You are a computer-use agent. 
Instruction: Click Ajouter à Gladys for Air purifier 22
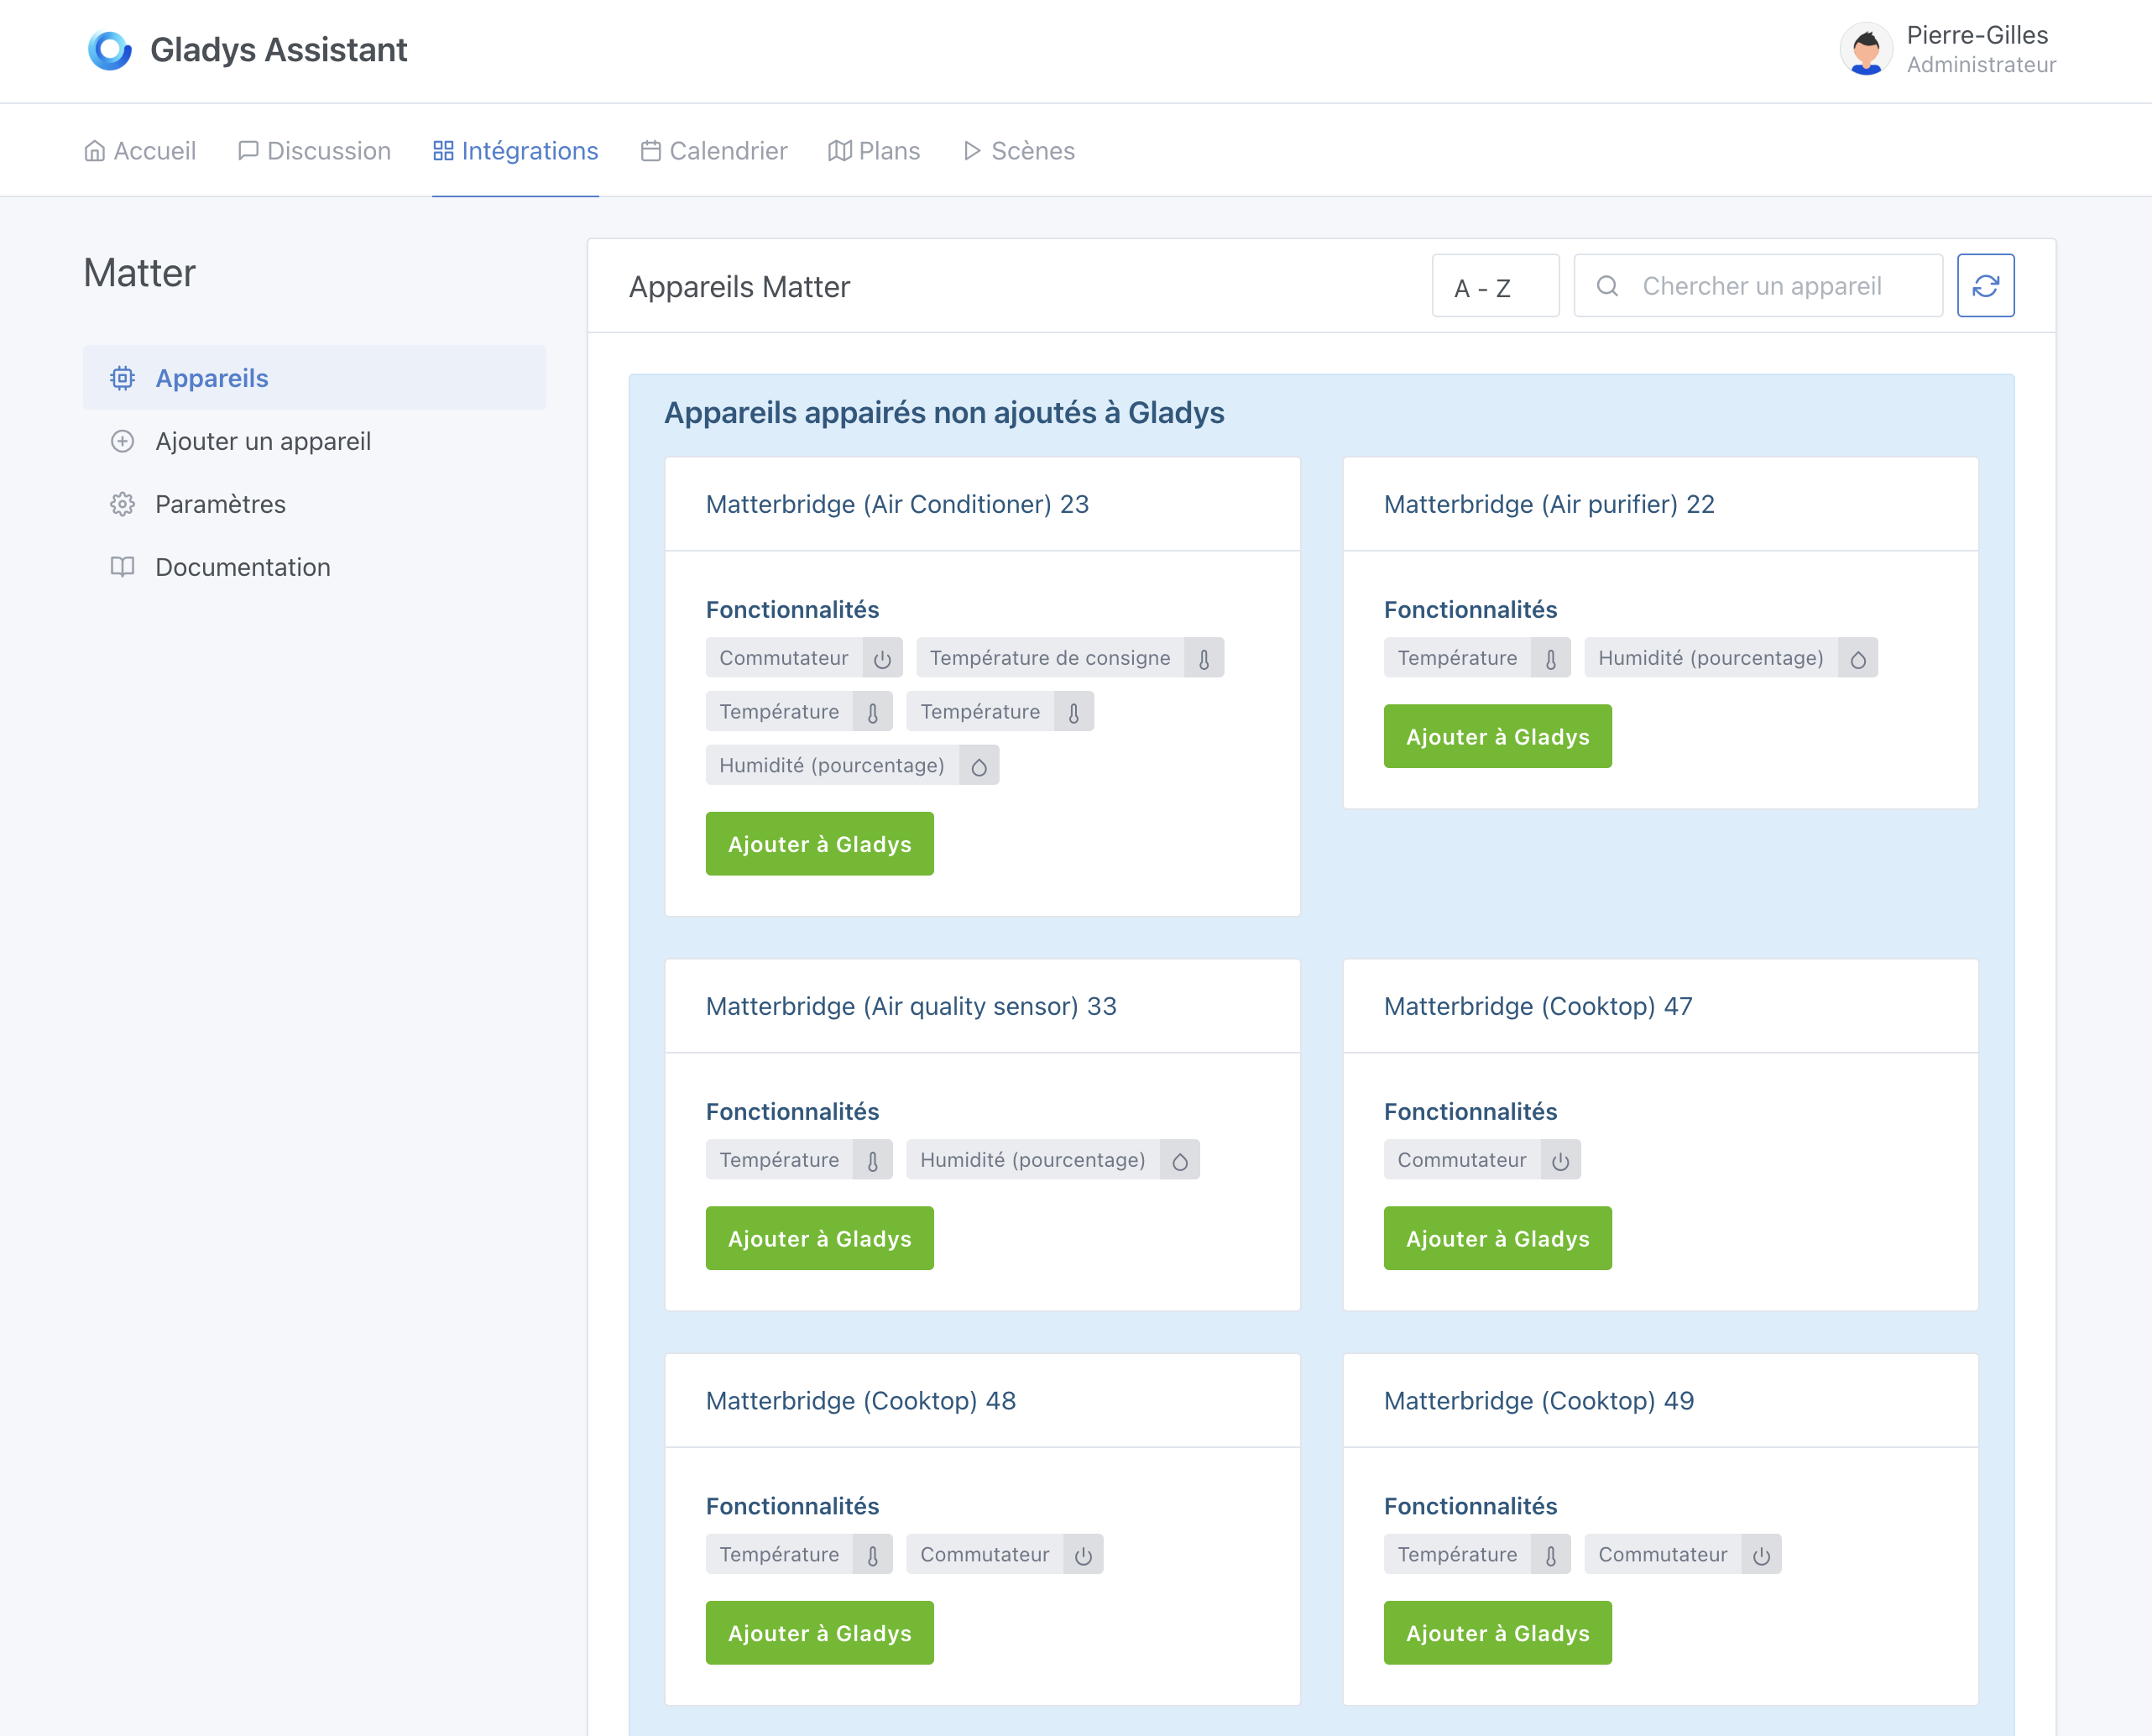(1497, 736)
